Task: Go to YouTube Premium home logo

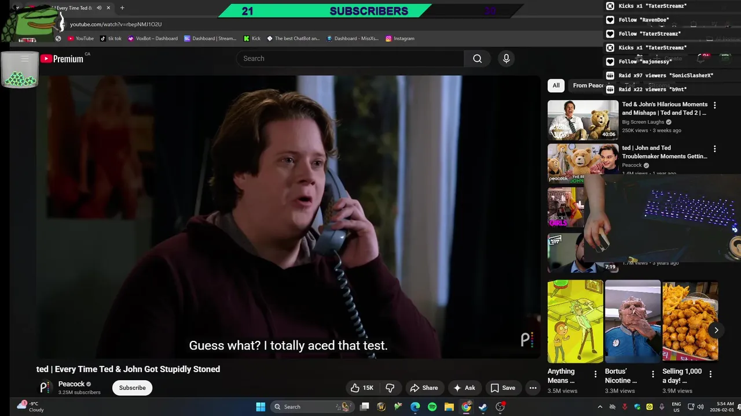Action: coord(62,58)
